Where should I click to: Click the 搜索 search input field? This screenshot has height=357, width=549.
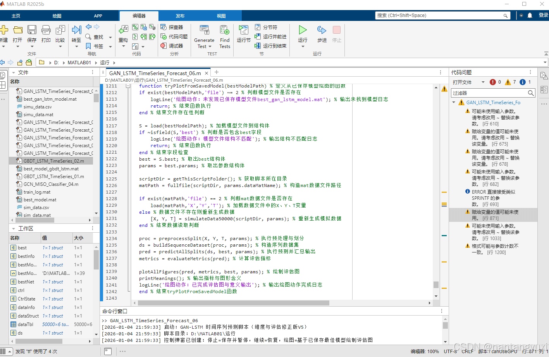pos(443,15)
